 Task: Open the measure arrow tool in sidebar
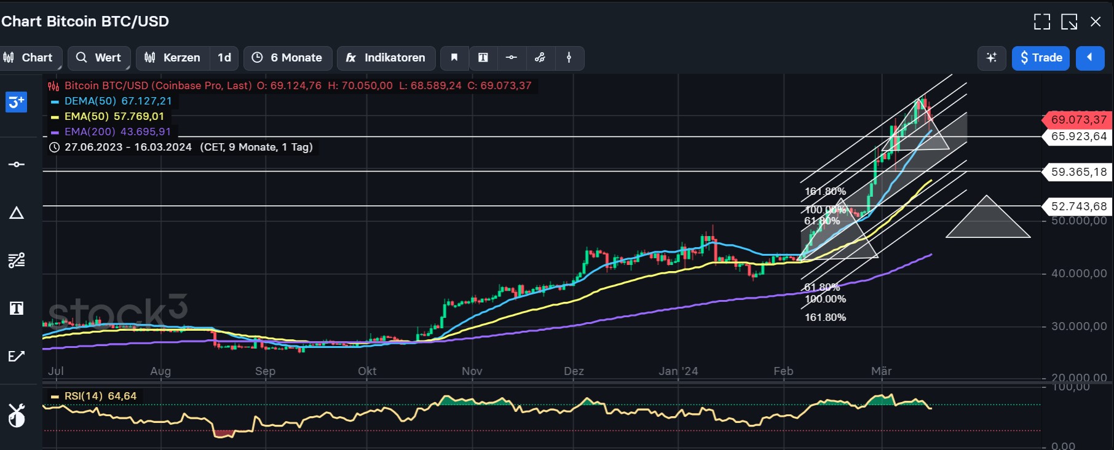pos(17,356)
